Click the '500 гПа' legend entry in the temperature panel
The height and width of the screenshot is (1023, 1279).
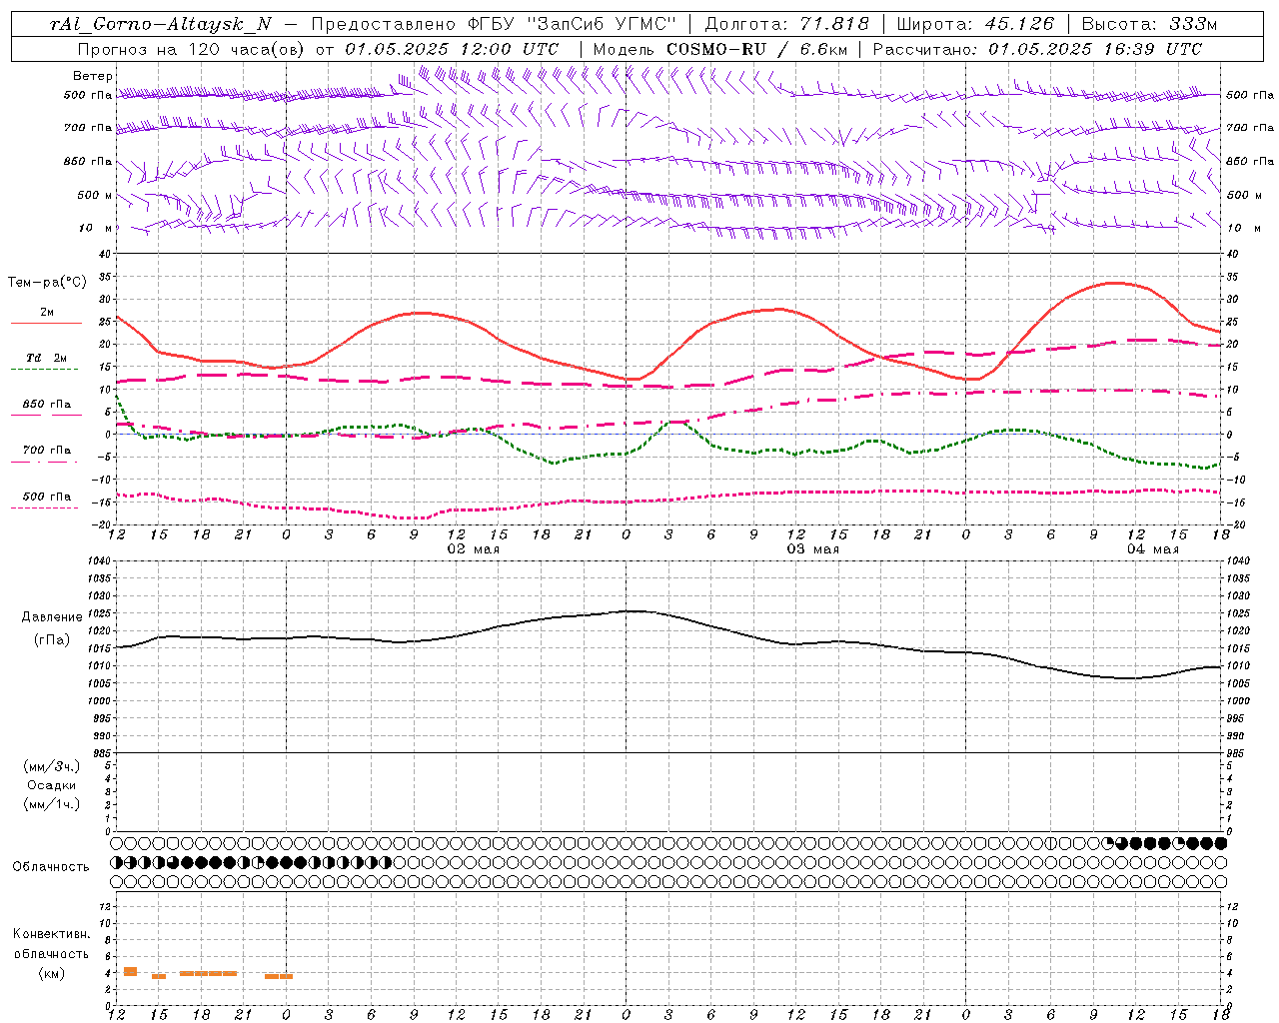47,496
